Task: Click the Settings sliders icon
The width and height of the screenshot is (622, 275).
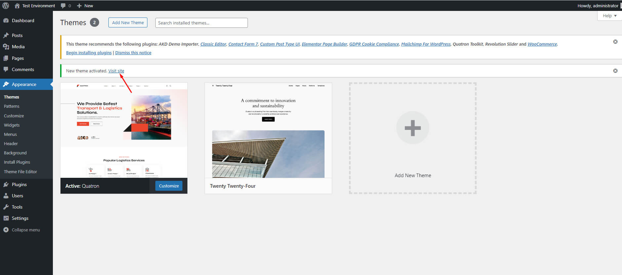Action: coord(6,218)
